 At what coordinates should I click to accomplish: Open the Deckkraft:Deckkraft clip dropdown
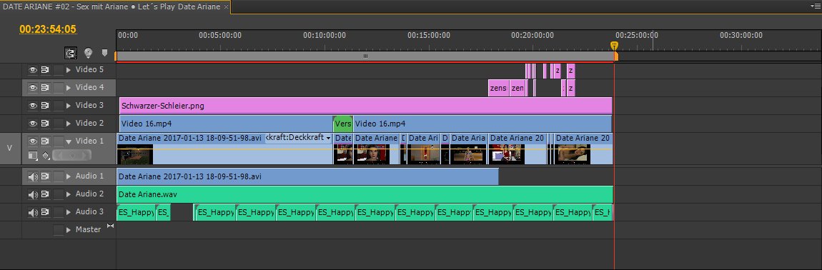coord(328,138)
